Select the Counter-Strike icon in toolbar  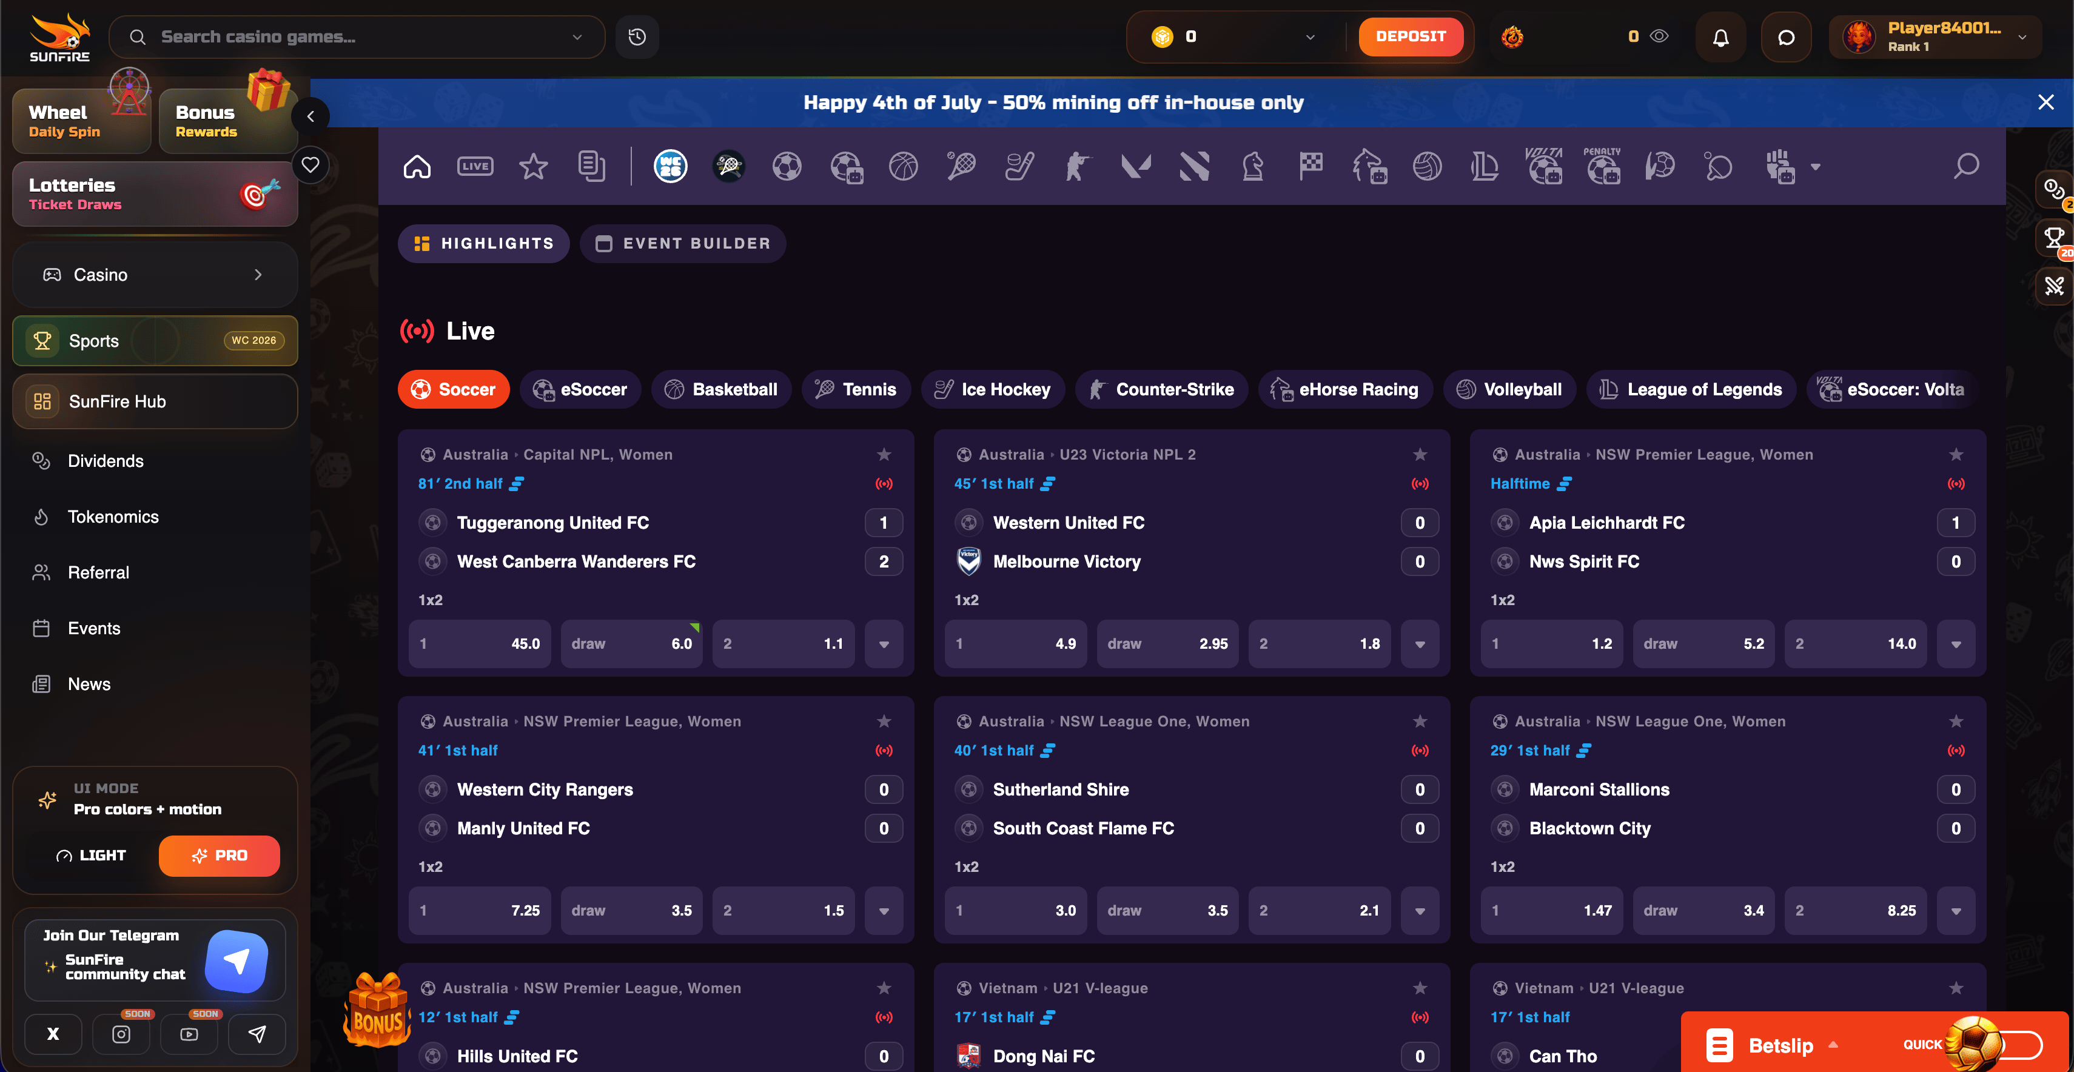click(x=1077, y=167)
